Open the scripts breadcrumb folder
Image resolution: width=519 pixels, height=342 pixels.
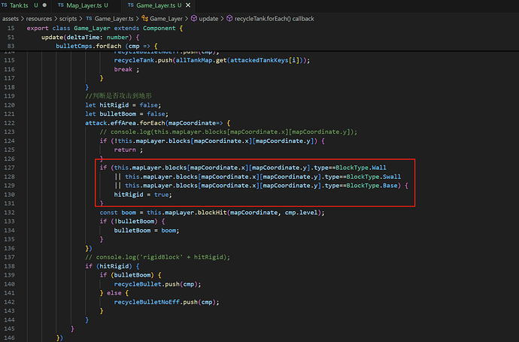pos(68,19)
